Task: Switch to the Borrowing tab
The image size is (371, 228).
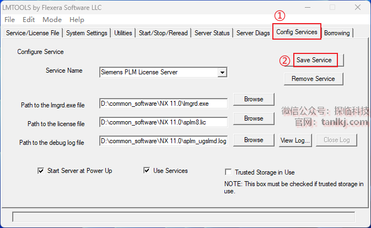Action: [337, 33]
